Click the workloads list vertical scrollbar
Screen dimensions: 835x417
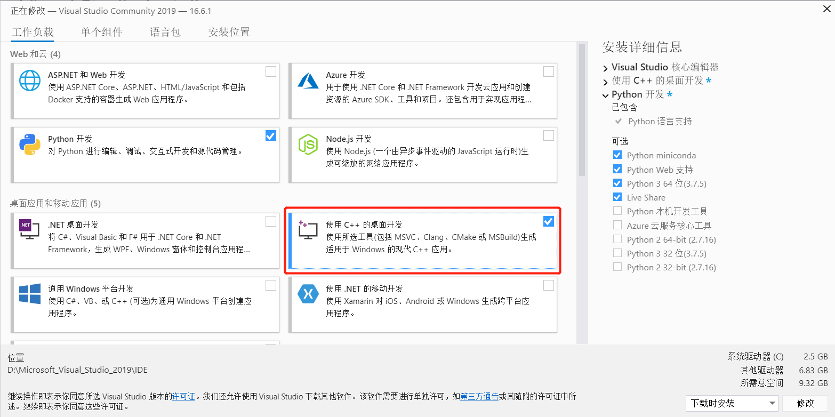pyautogui.click(x=581, y=110)
